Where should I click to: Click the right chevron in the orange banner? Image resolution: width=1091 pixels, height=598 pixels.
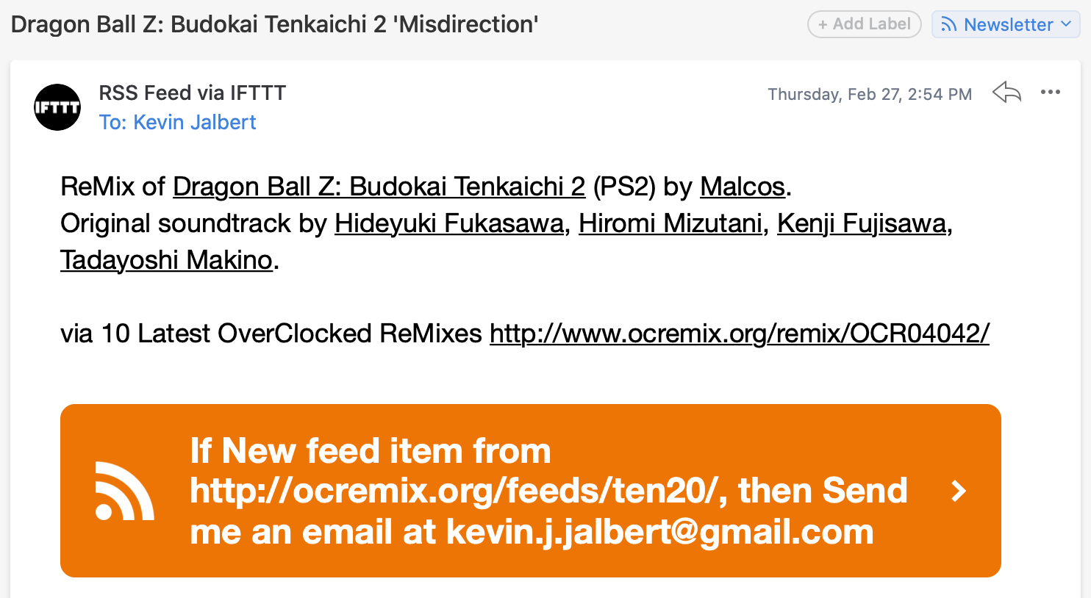958,491
